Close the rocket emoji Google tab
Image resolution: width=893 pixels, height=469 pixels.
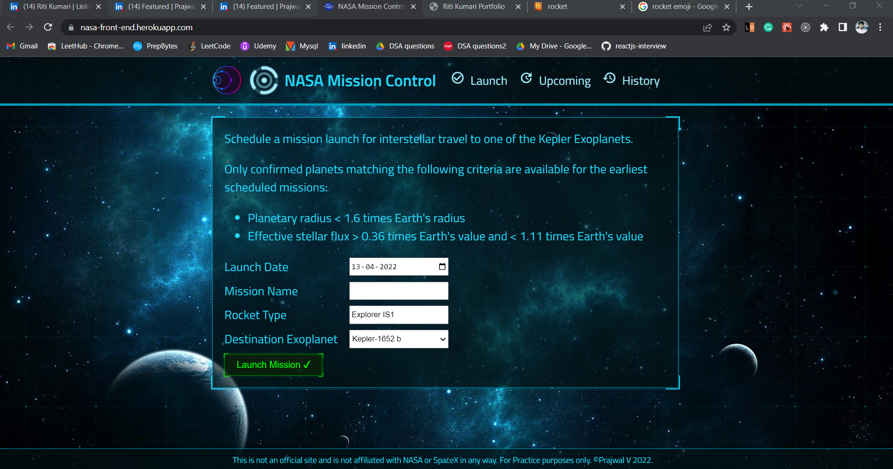click(x=727, y=7)
